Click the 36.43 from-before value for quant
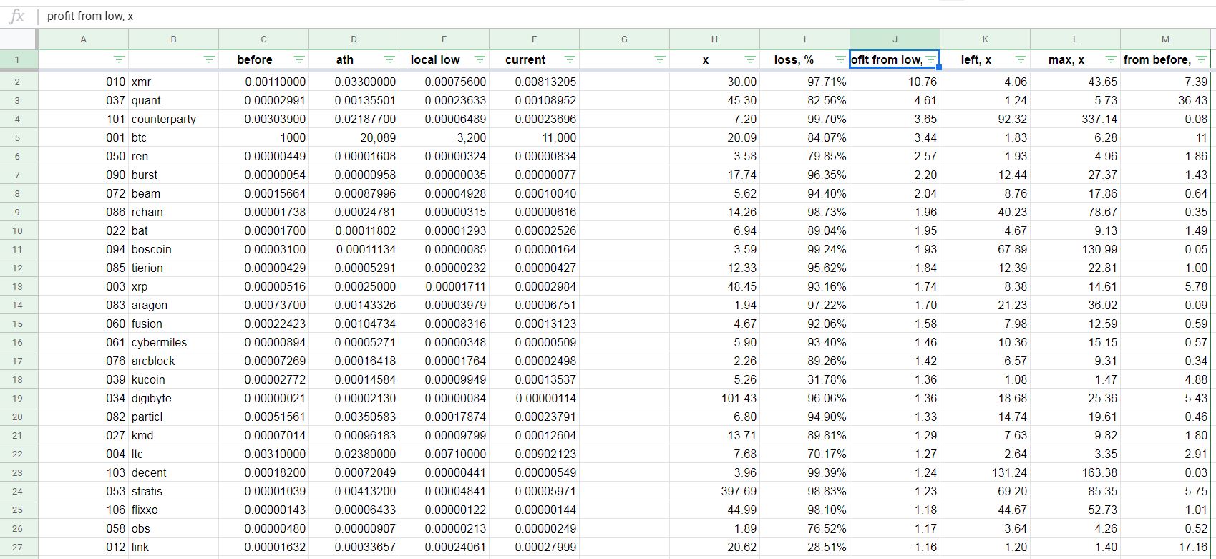Image resolution: width=1216 pixels, height=559 pixels. tap(1165, 100)
